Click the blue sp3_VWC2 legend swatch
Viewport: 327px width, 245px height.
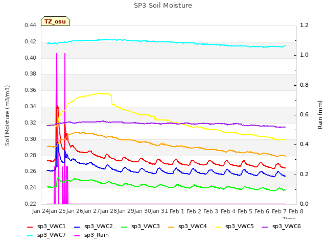[77, 227]
